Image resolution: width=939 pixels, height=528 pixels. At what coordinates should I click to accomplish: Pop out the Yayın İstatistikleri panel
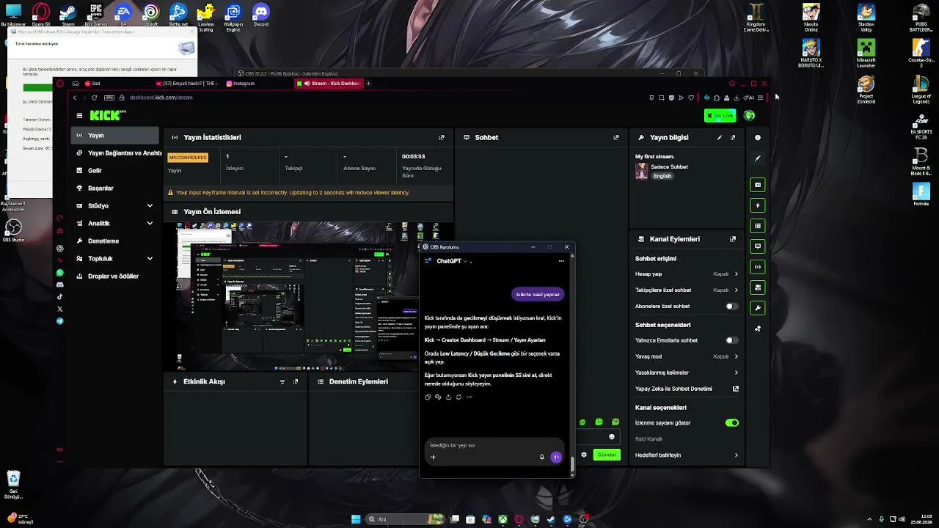[441, 137]
